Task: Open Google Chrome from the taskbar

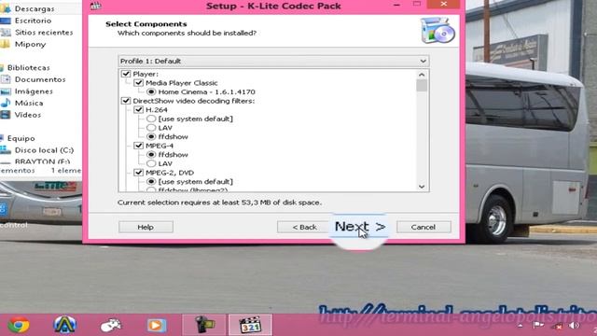Action: pyautogui.click(x=19, y=325)
